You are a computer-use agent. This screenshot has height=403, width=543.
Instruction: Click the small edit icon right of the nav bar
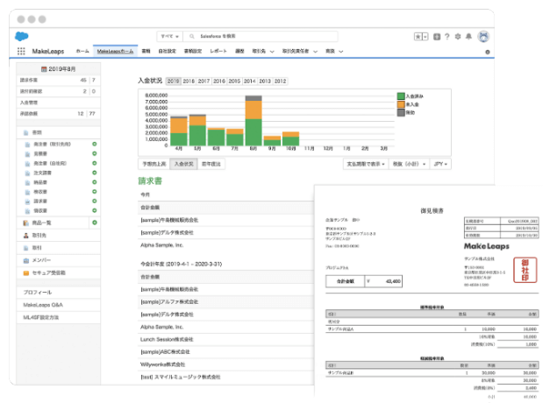coord(488,52)
